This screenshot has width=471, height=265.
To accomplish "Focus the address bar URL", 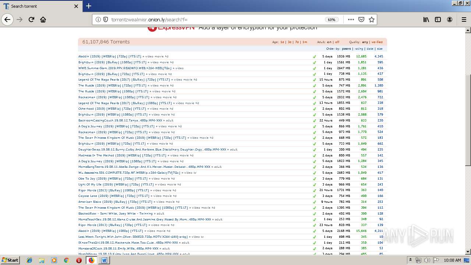I will 217,20.
